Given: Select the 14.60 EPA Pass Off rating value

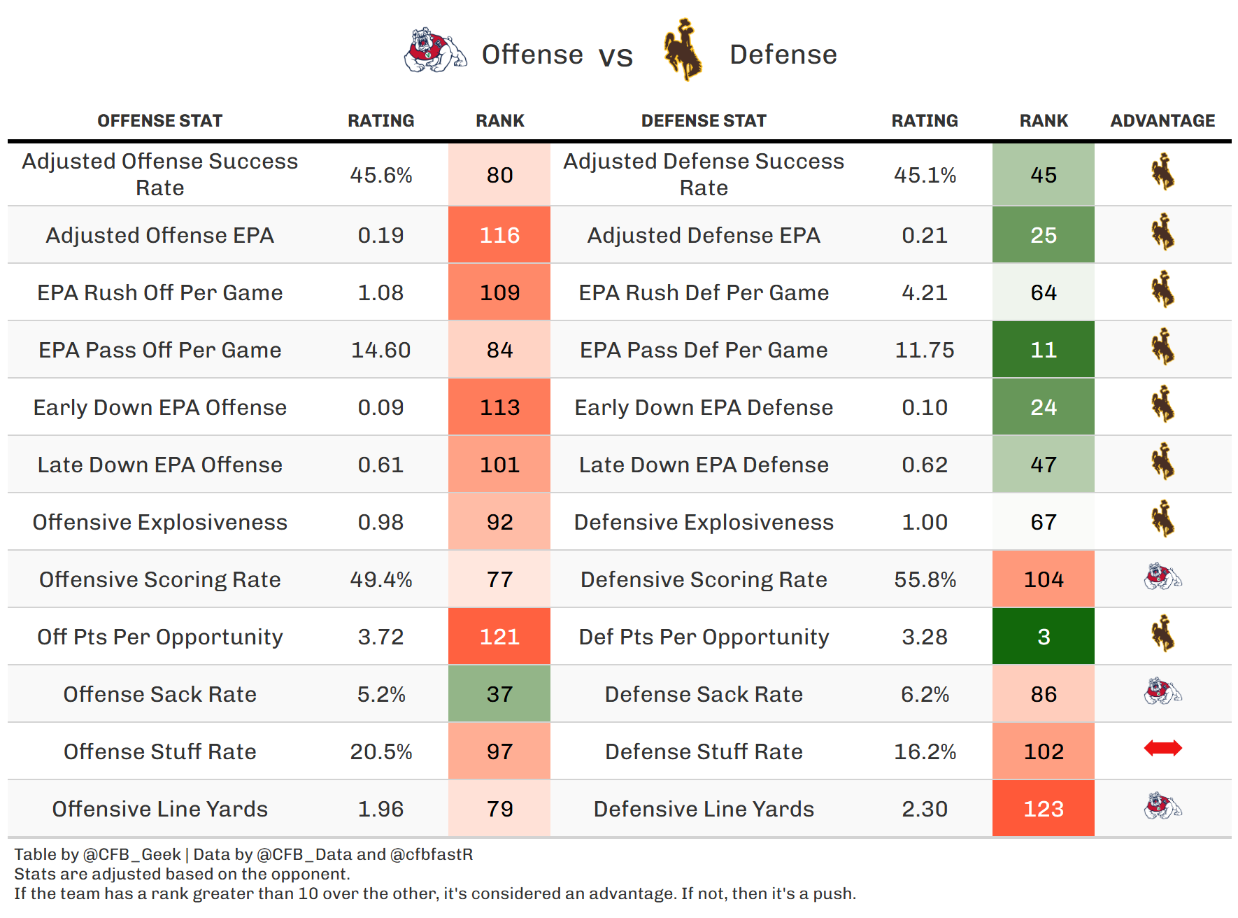Looking at the screenshot, I should pos(380,350).
